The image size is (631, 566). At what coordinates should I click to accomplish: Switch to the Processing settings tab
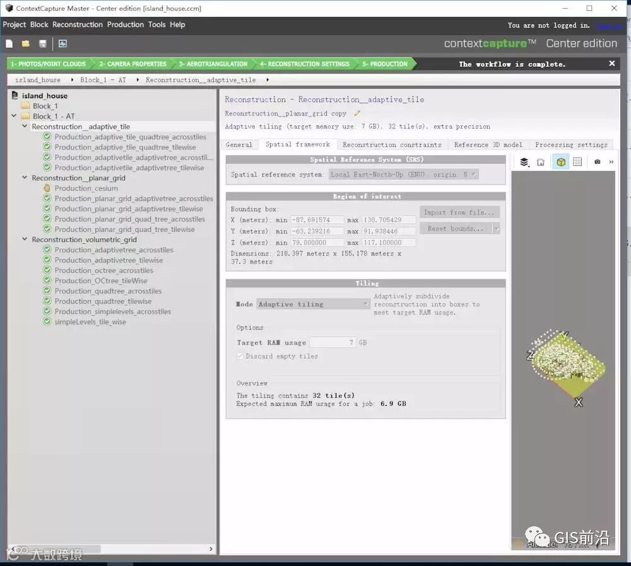click(x=571, y=145)
